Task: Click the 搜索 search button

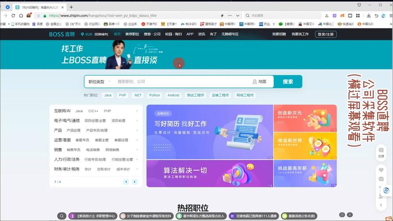Action: click(x=288, y=82)
